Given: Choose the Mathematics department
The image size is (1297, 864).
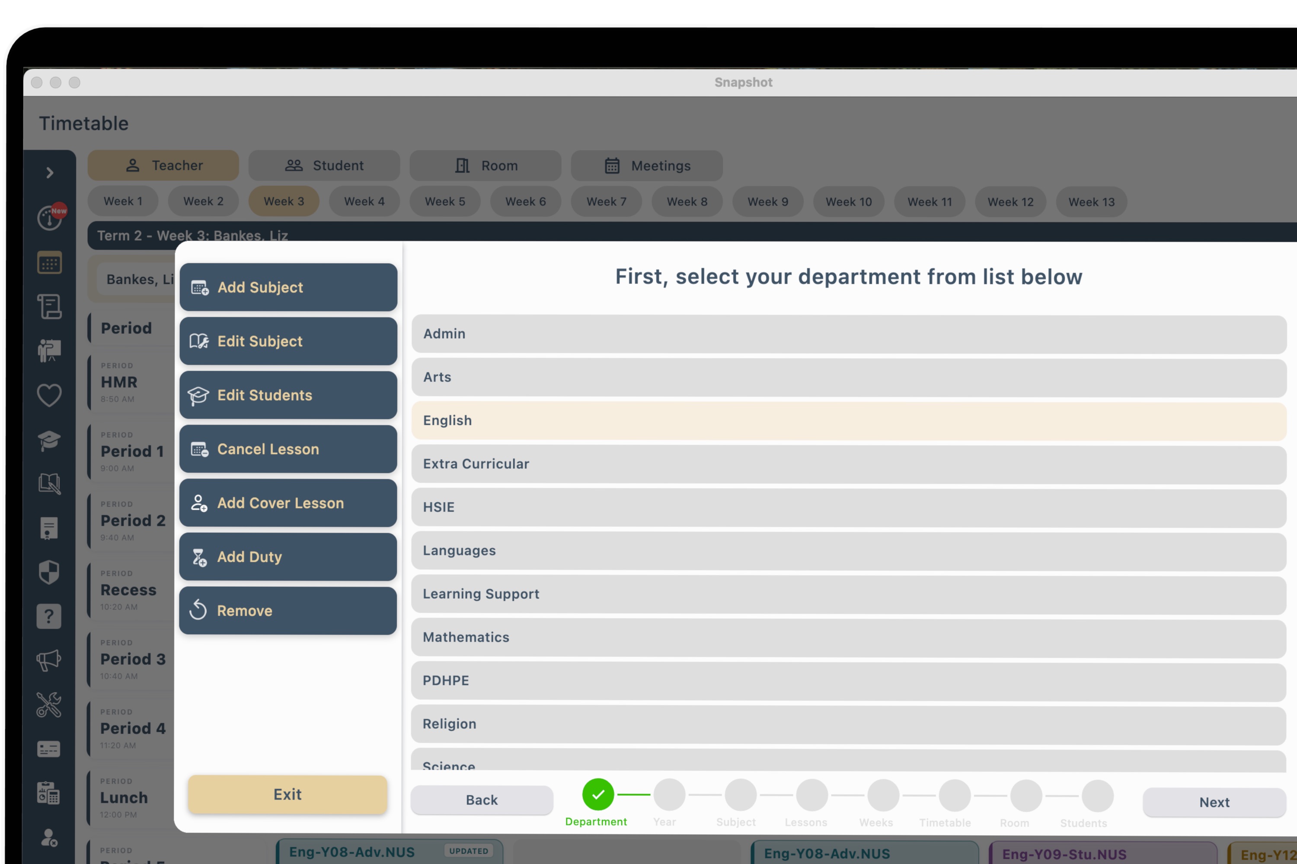Looking at the screenshot, I should tap(849, 638).
